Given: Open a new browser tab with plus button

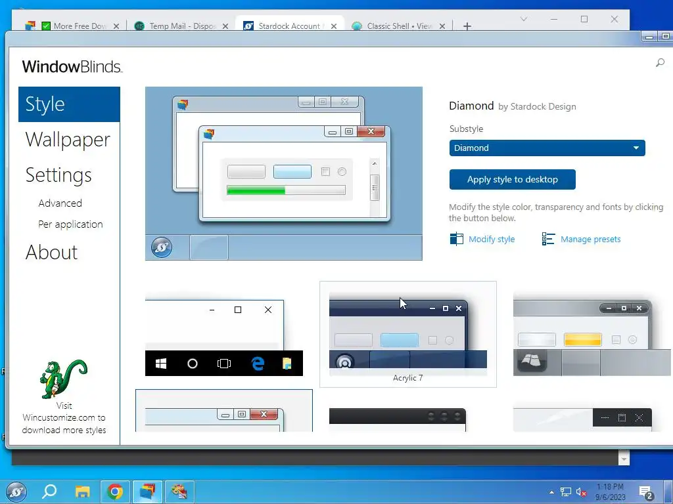Looking at the screenshot, I should pos(467,26).
